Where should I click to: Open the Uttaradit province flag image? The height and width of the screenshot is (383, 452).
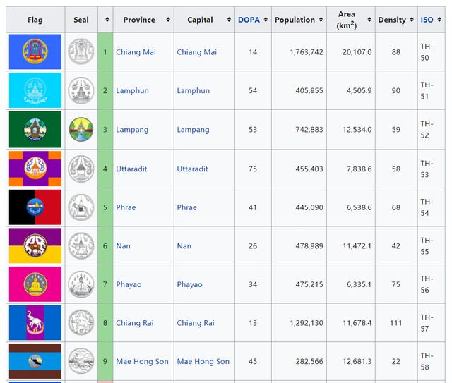(35, 169)
